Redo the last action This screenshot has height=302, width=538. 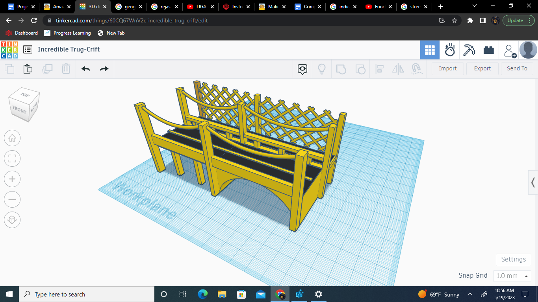[104, 69]
